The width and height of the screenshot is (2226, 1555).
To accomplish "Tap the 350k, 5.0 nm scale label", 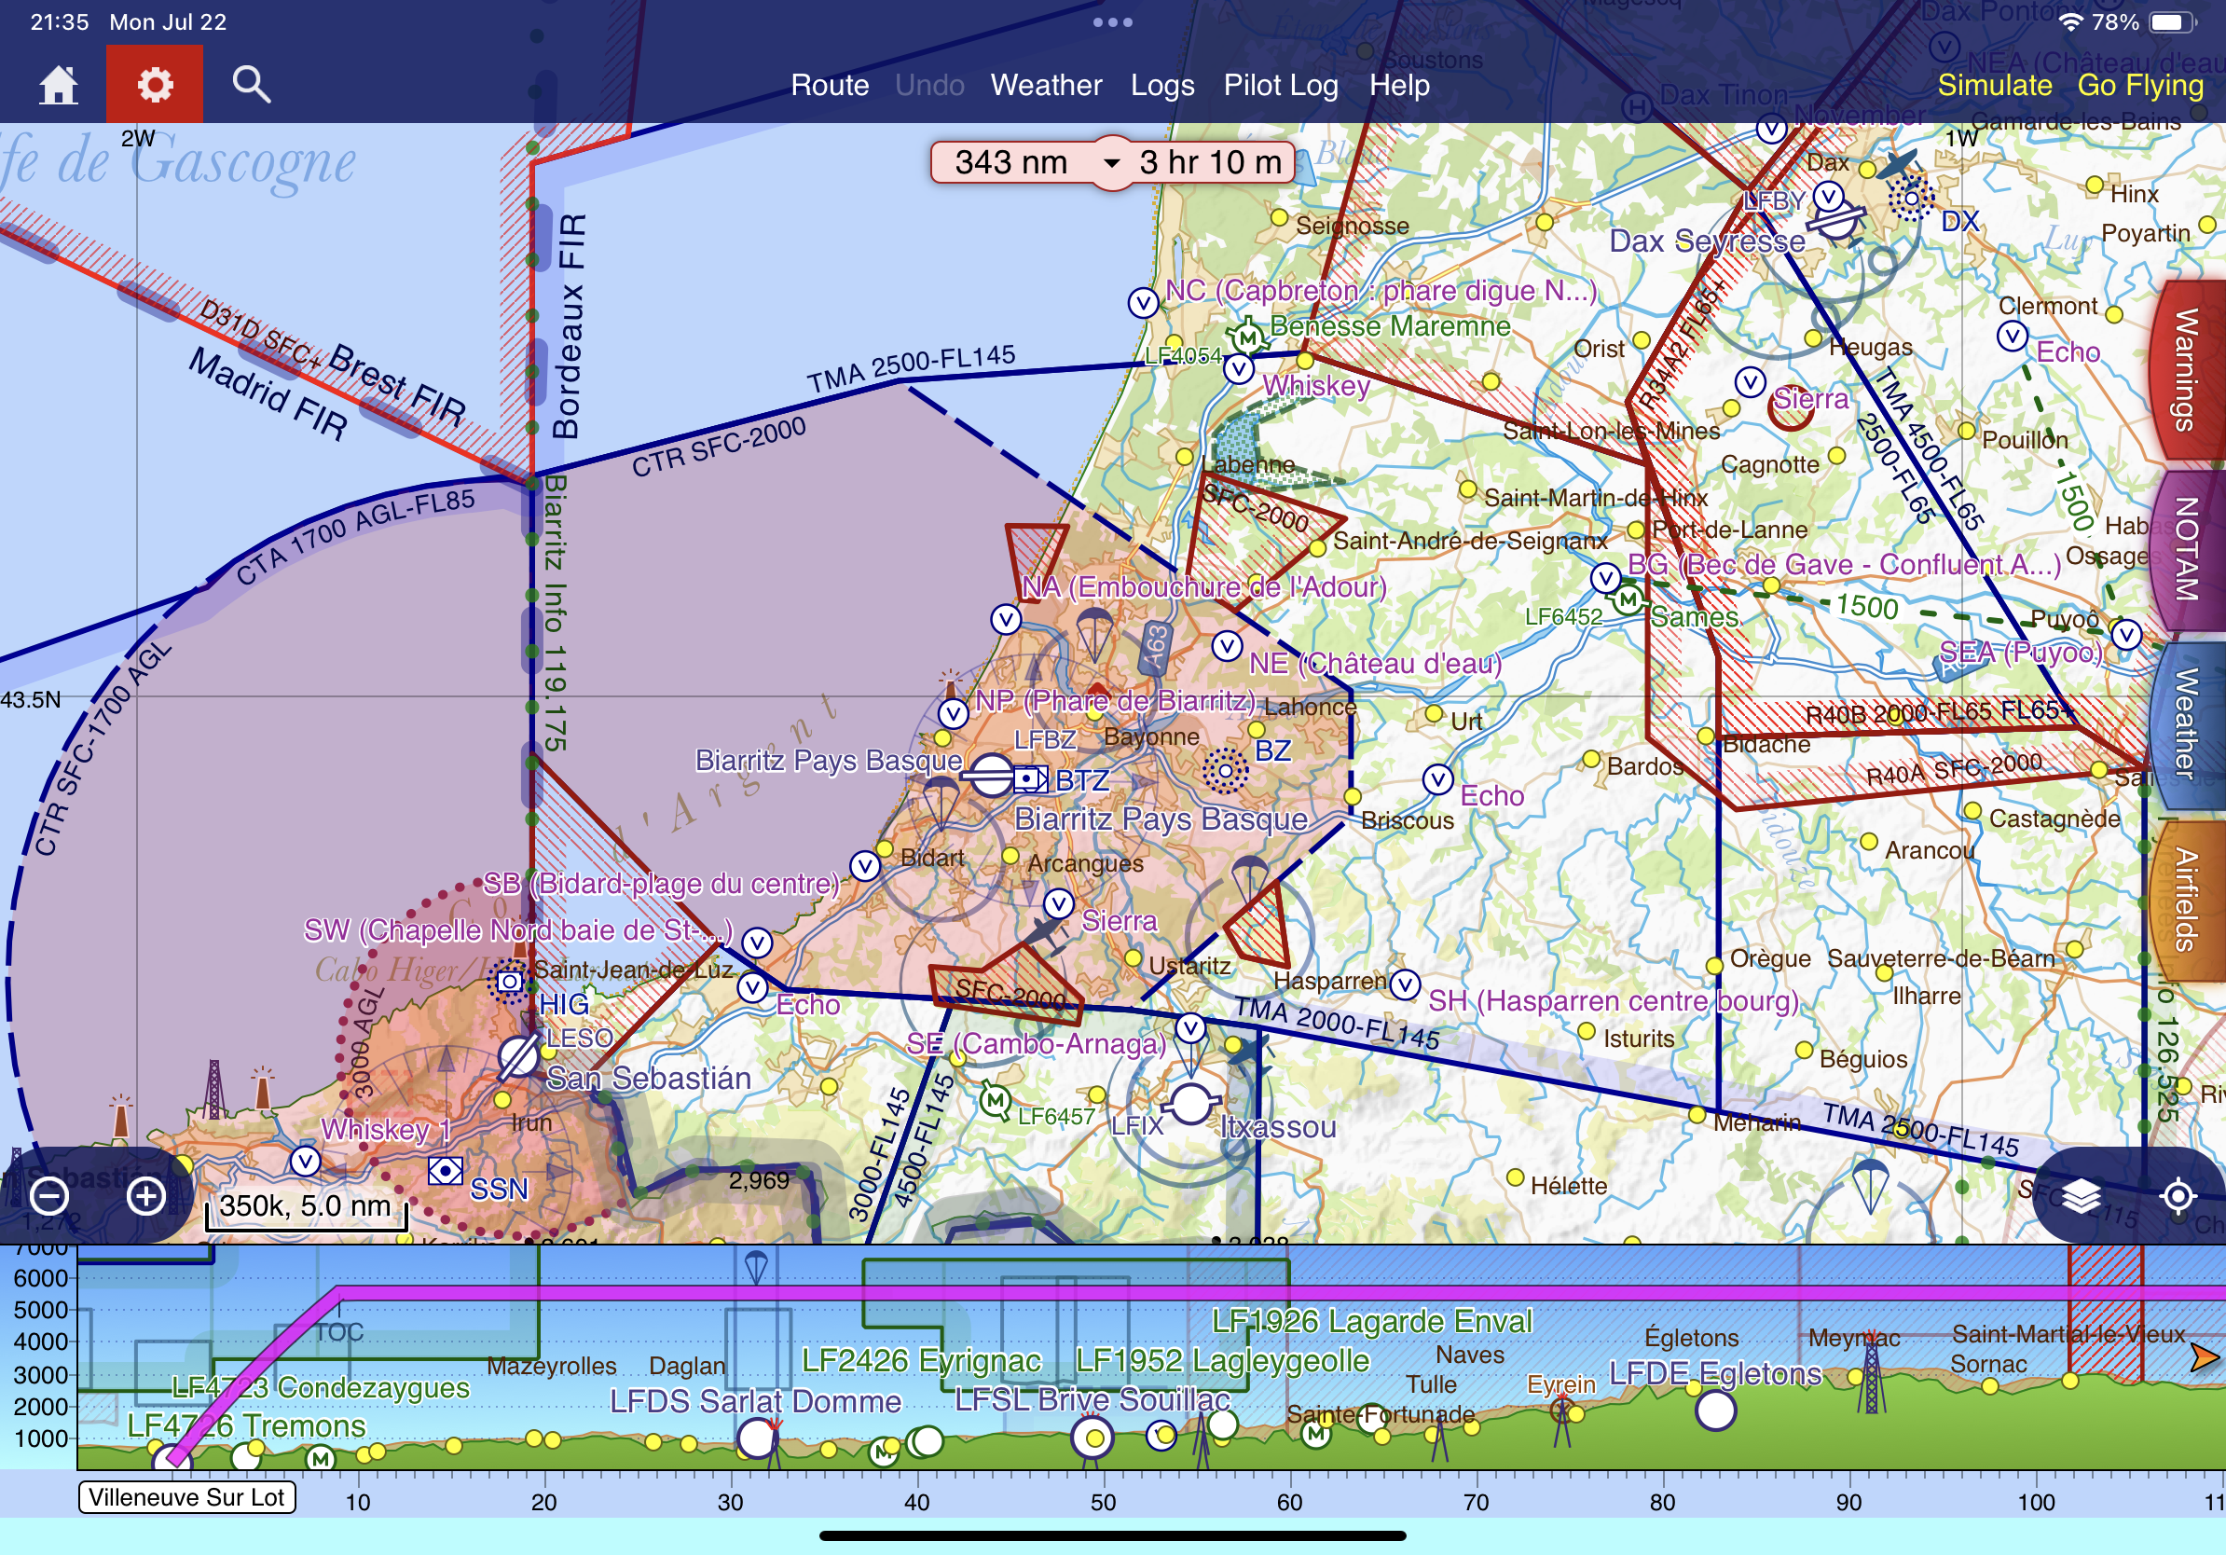I will [306, 1205].
